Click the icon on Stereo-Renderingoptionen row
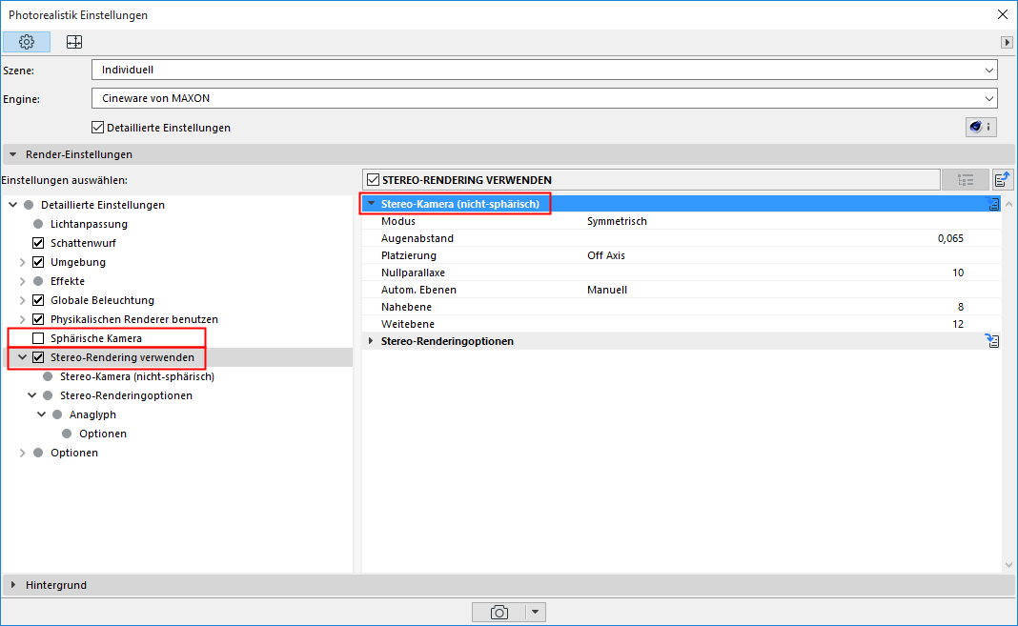This screenshot has width=1018, height=626. [992, 340]
